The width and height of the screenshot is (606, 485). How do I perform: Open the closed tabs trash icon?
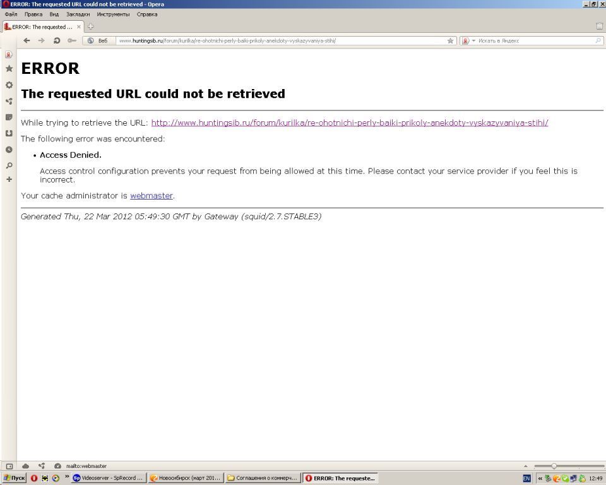pos(599,27)
